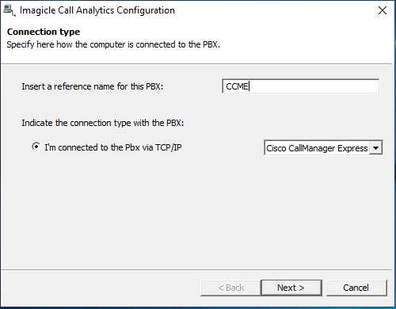Click Next to continue the wizard

291,288
